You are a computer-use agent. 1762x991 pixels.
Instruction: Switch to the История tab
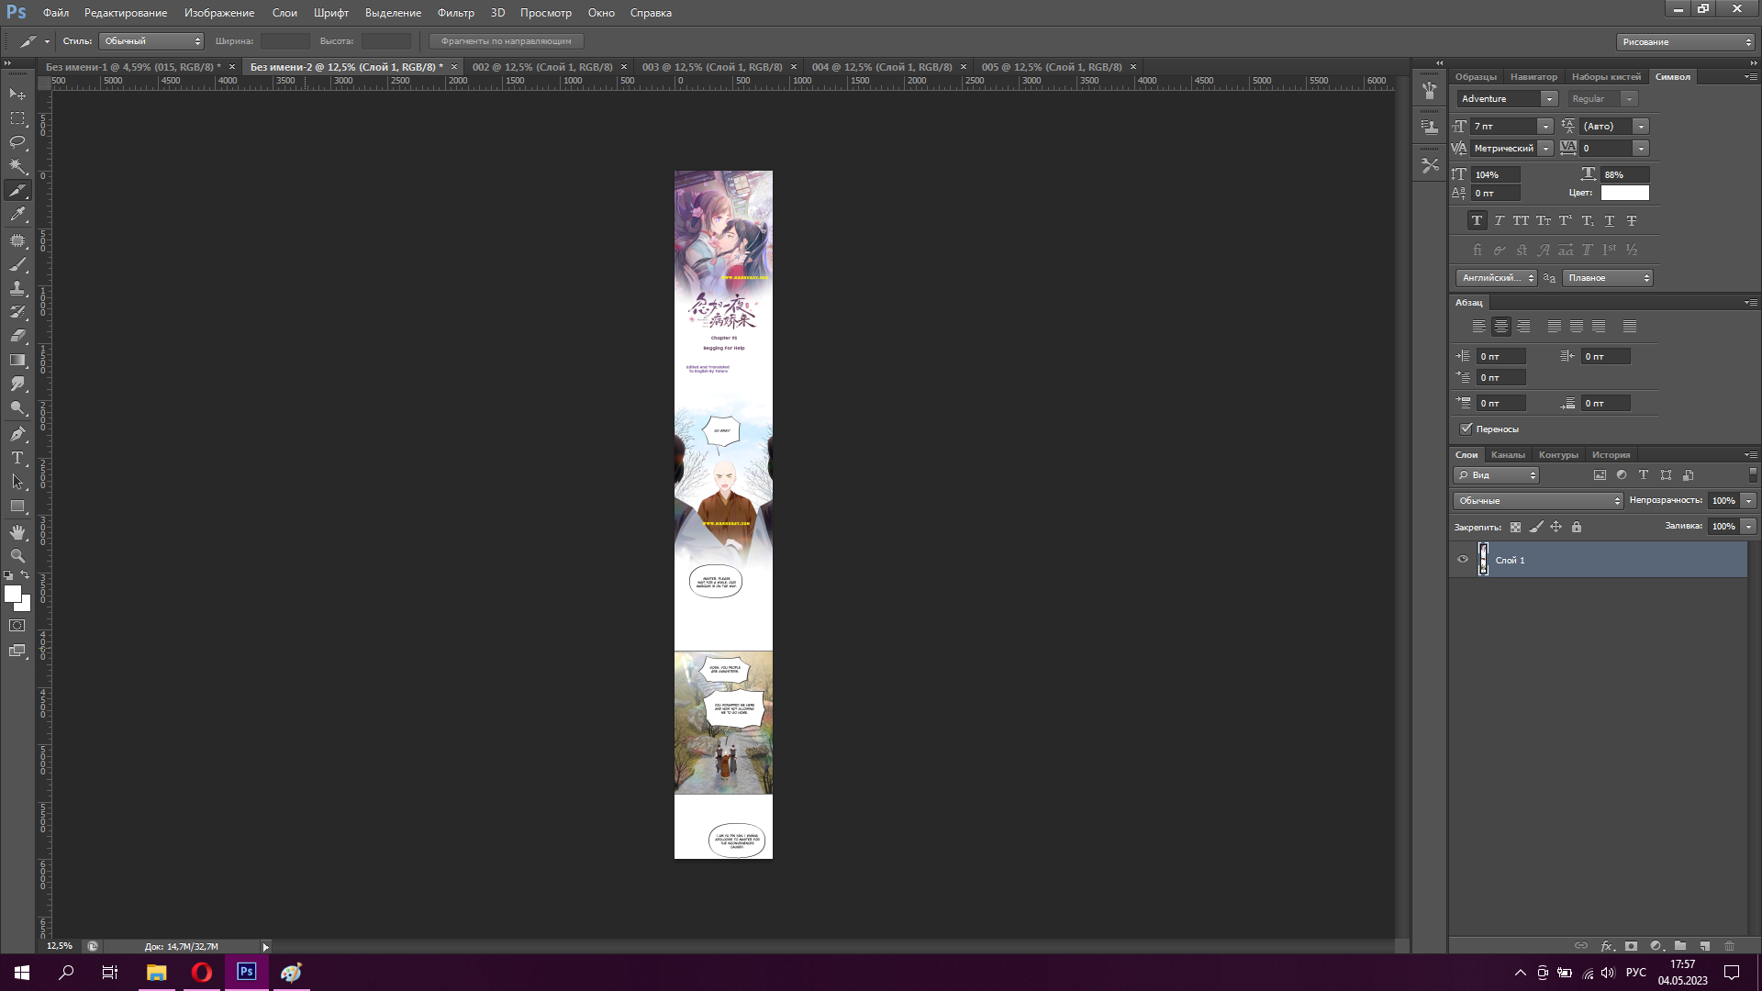1611,455
